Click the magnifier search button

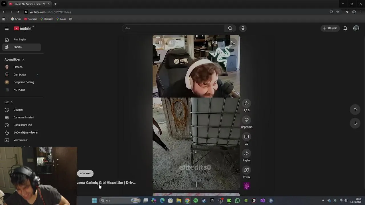230,28
